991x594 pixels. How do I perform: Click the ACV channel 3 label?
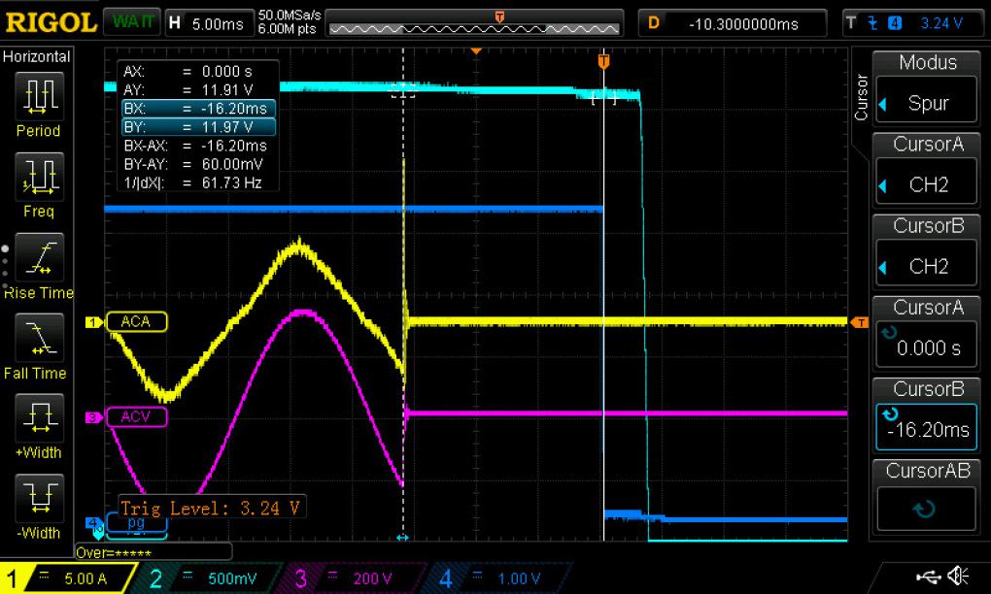pos(136,416)
